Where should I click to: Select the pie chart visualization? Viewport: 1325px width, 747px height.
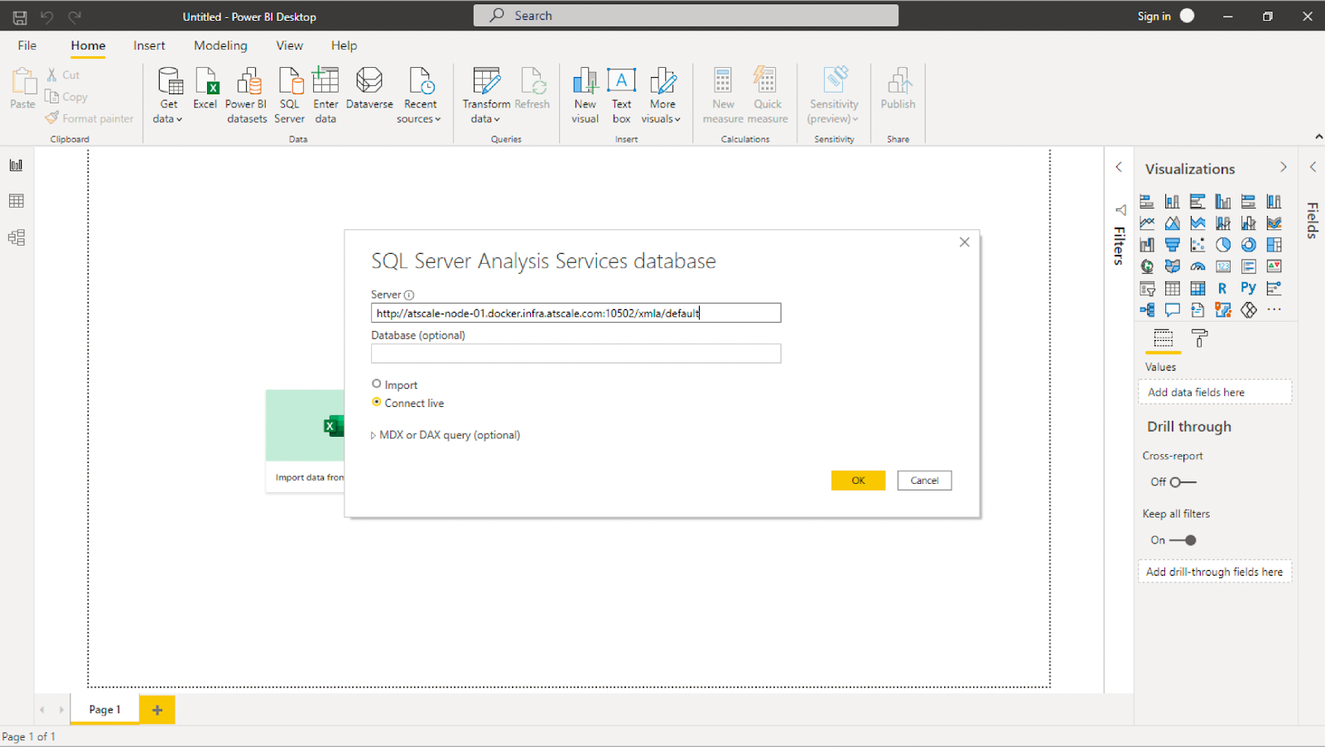point(1223,245)
